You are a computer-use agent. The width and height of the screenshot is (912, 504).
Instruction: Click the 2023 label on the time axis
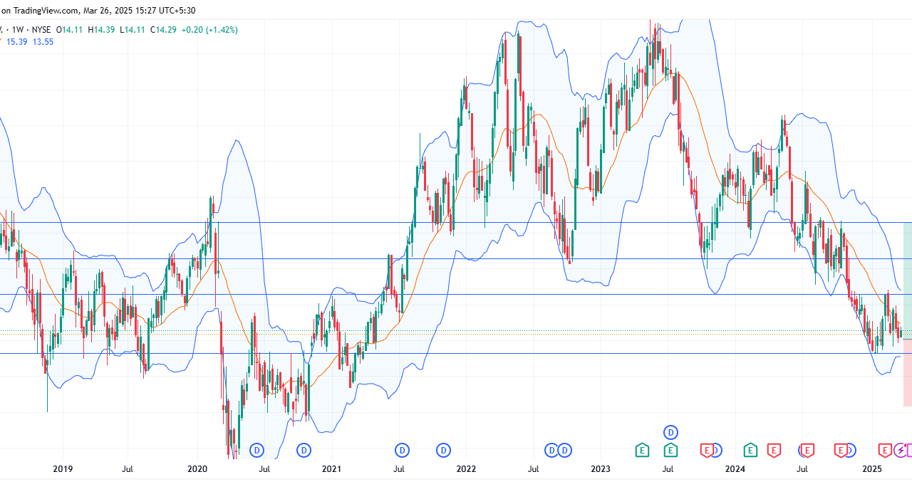click(601, 469)
